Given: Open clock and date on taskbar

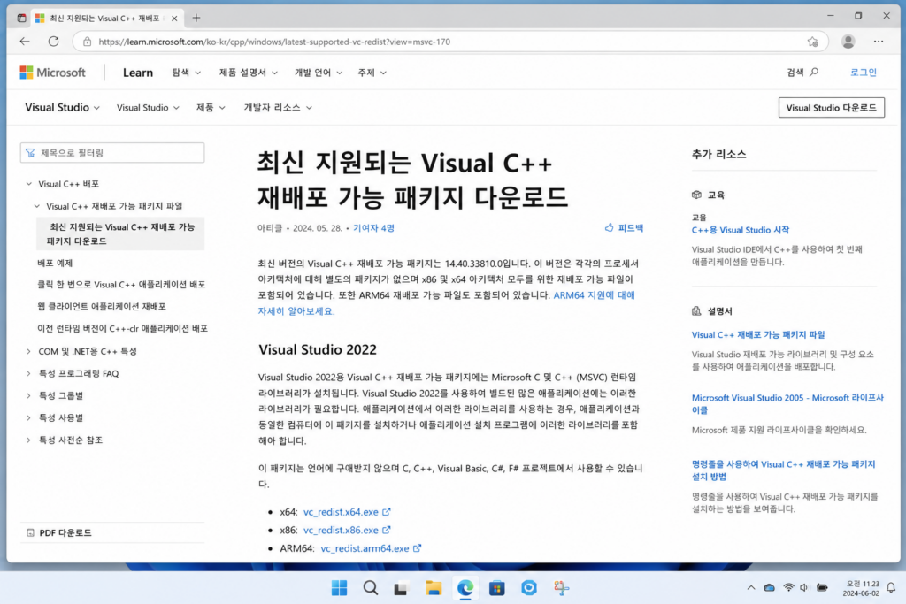Looking at the screenshot, I should point(862,588).
